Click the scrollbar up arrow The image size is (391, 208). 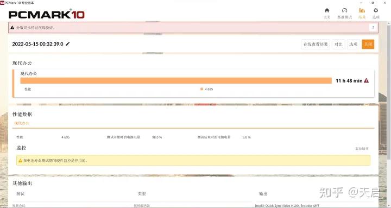[x=389, y=23]
